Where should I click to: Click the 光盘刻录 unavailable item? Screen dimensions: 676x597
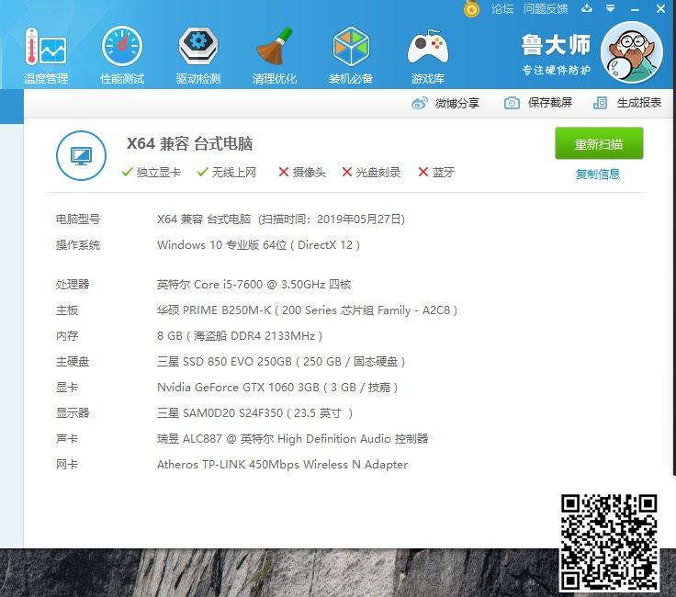coord(371,173)
